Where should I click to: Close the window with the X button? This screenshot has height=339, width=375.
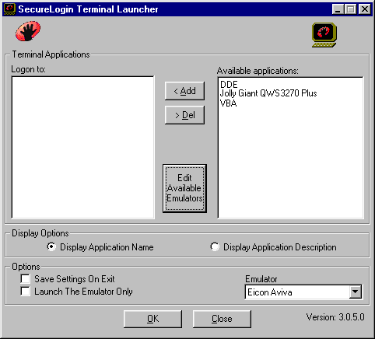pos(364,9)
